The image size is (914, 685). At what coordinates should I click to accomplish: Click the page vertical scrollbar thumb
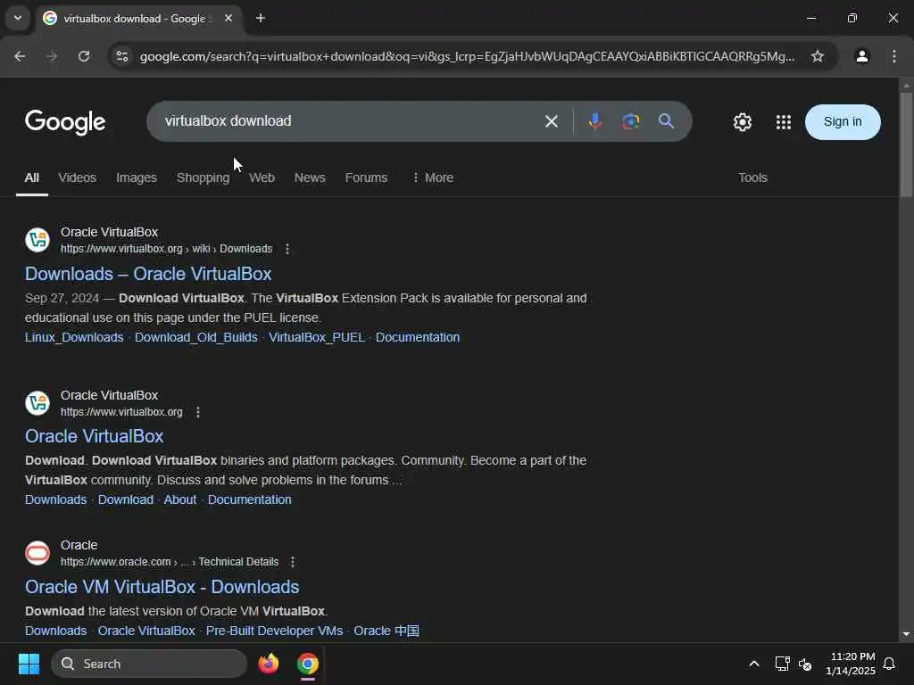tap(906, 144)
